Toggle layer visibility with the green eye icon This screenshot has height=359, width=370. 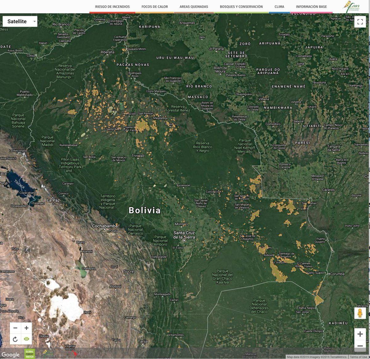tap(27, 339)
